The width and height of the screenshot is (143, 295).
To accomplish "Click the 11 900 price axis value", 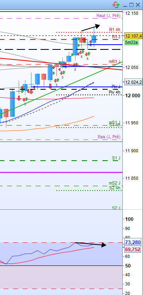I will pyautogui.click(x=131, y=151).
